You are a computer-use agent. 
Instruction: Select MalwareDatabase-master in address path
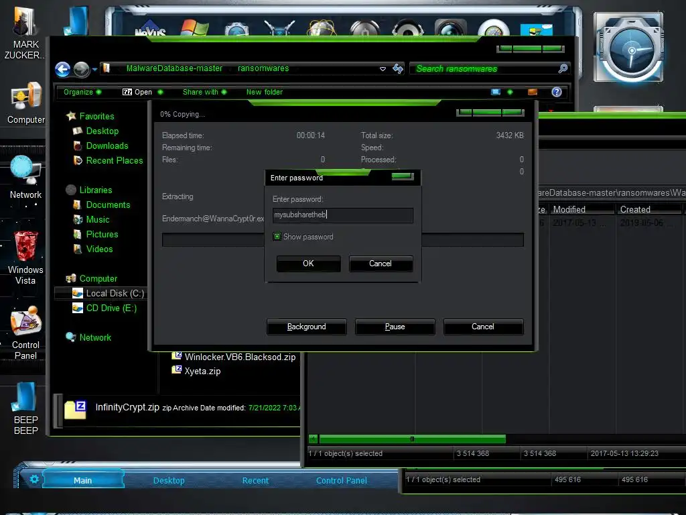[174, 68]
